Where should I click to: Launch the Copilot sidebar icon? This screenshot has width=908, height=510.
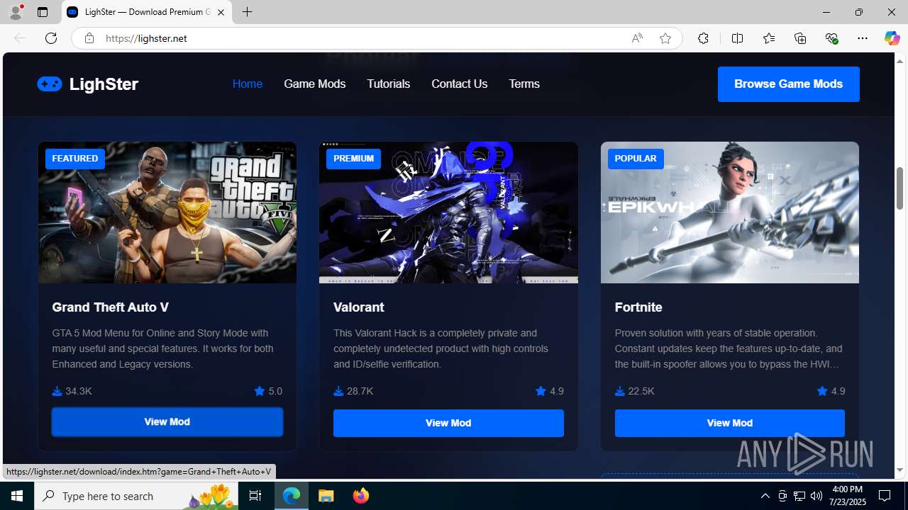click(x=892, y=38)
